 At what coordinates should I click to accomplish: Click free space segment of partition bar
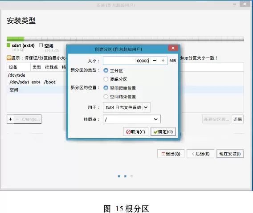click(134, 39)
